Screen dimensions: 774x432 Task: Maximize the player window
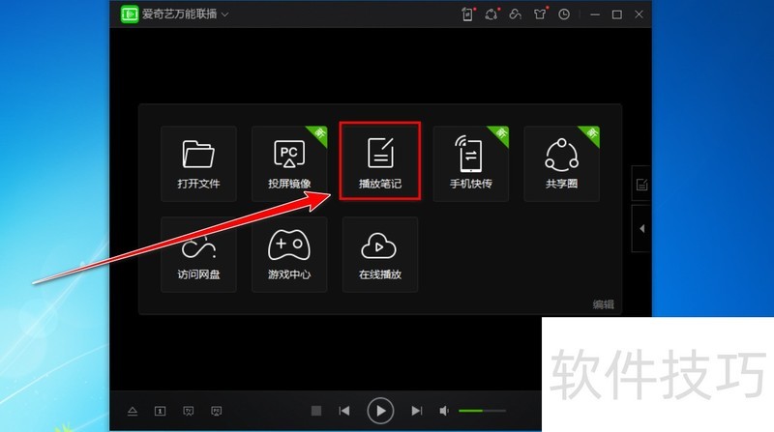(617, 14)
